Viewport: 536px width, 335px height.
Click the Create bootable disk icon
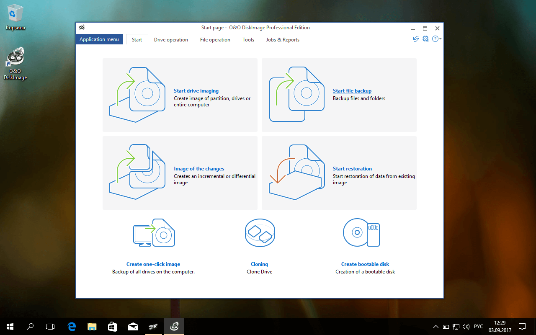pos(361,232)
